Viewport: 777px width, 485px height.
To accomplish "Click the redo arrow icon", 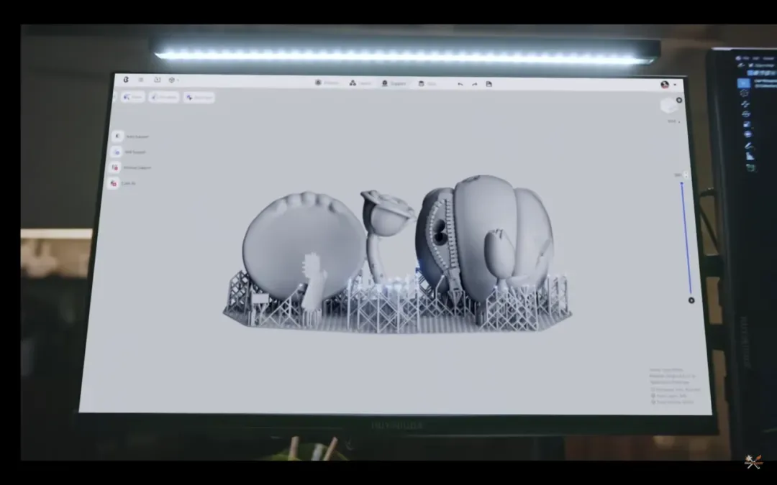I will (x=475, y=84).
